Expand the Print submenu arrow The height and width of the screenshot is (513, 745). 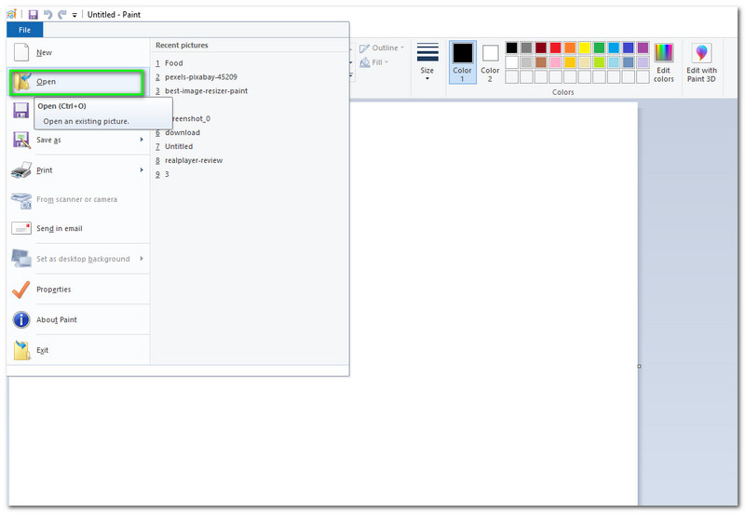pos(142,170)
